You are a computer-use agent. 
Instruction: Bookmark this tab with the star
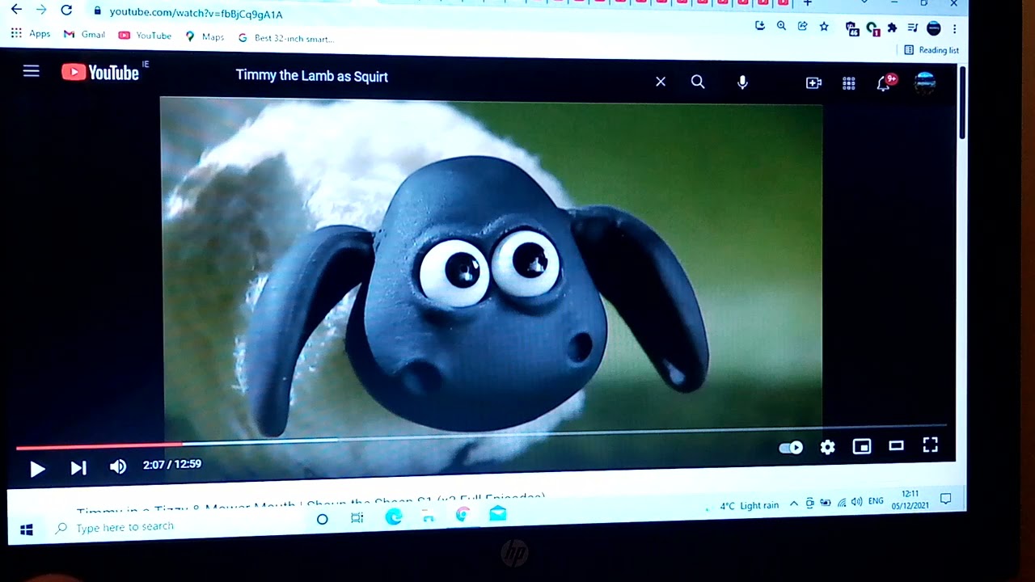tap(824, 27)
